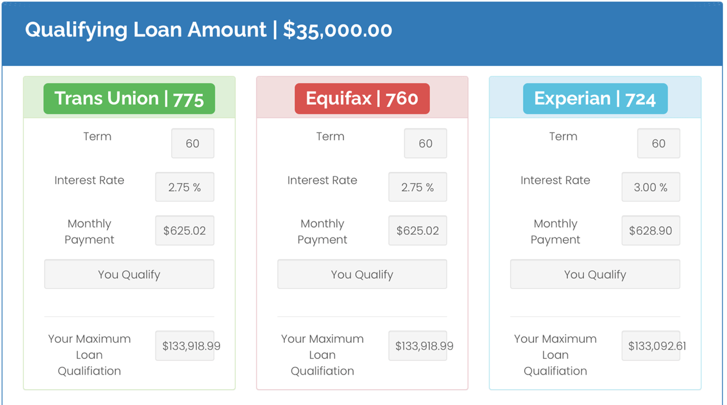Click the Trans Union | 775 header badge

tap(129, 99)
